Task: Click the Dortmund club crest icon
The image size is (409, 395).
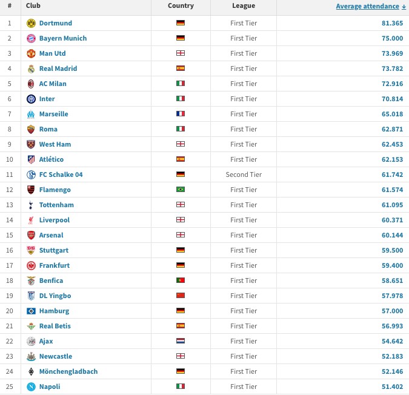Action: [x=31, y=23]
